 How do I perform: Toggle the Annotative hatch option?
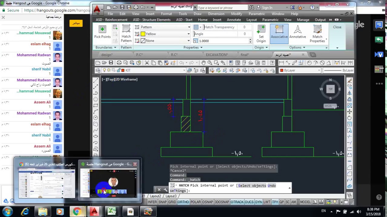point(298,32)
